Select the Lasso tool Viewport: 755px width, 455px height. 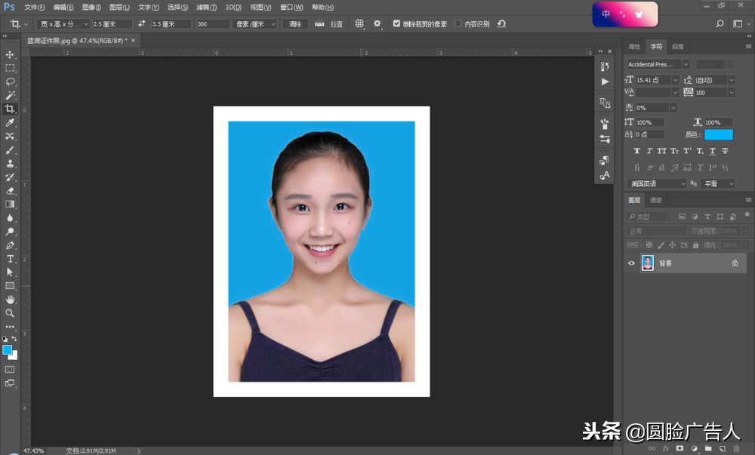click(x=10, y=81)
